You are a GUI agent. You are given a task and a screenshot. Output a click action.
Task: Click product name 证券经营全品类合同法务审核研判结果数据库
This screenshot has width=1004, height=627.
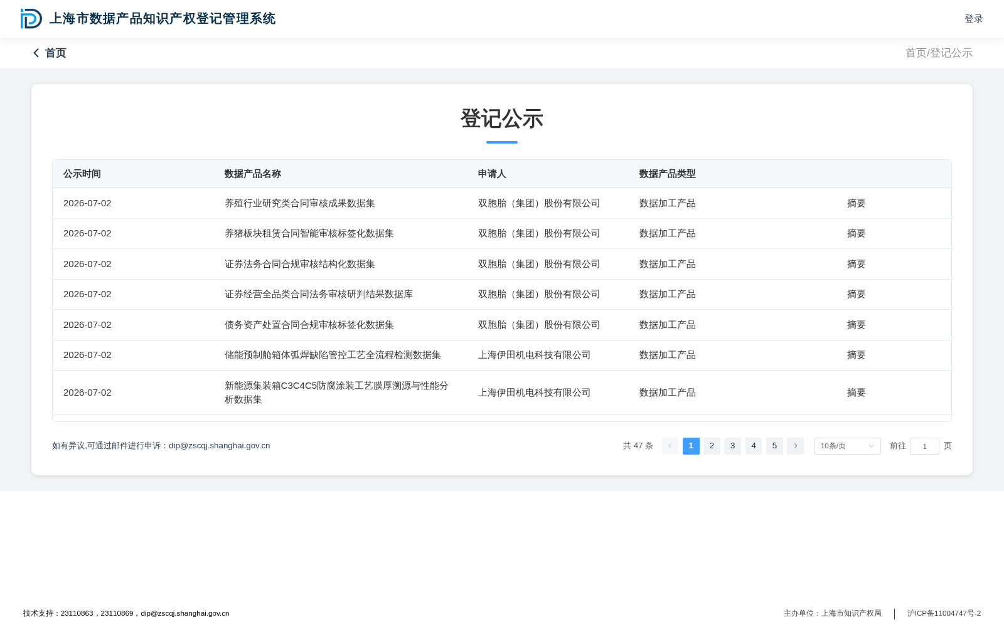[319, 294]
